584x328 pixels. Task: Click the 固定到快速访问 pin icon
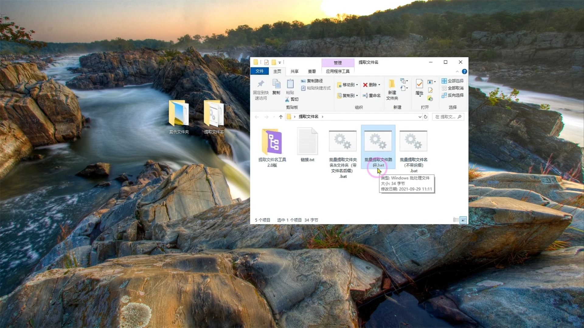pos(261,84)
